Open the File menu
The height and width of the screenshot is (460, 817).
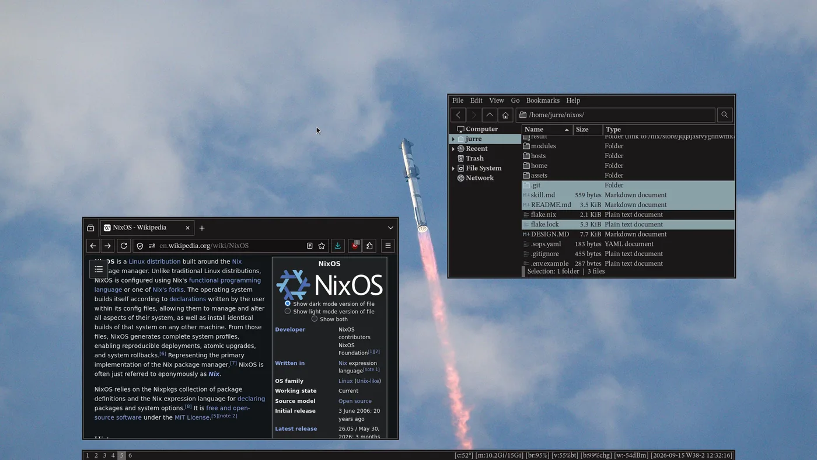458,100
